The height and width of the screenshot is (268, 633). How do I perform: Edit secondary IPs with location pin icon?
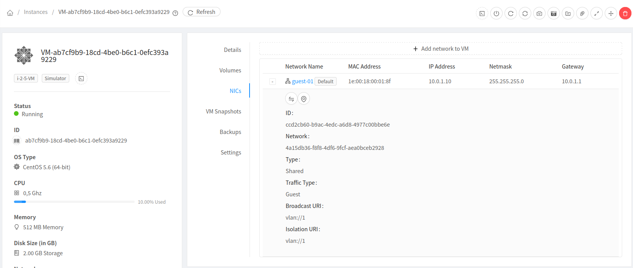[x=304, y=99]
